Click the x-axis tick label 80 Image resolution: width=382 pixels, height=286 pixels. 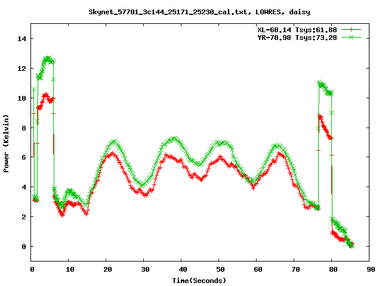(x=333, y=269)
